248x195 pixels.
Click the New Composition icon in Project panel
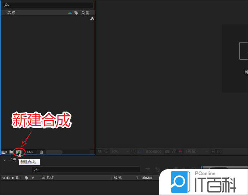coord(19,152)
